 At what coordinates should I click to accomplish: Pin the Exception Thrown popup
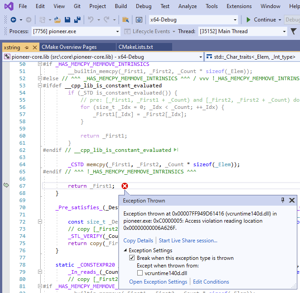(283, 200)
